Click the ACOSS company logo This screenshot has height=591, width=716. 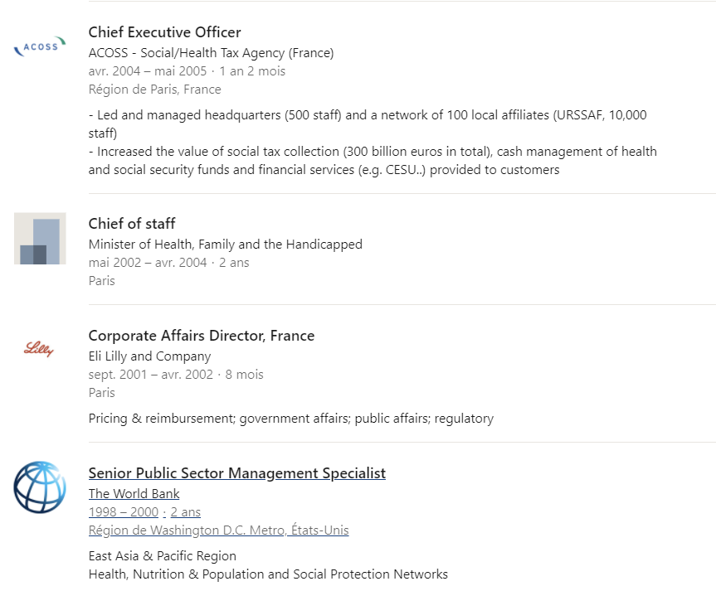pos(40,47)
